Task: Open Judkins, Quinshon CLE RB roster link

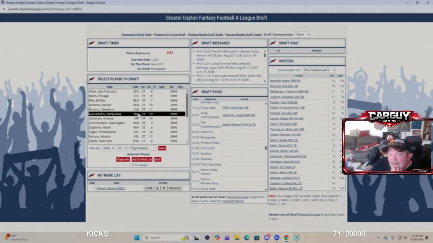Action: click(x=287, y=97)
